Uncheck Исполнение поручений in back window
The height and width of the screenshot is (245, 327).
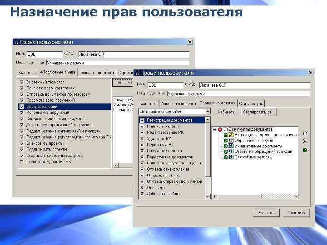(x=22, y=113)
